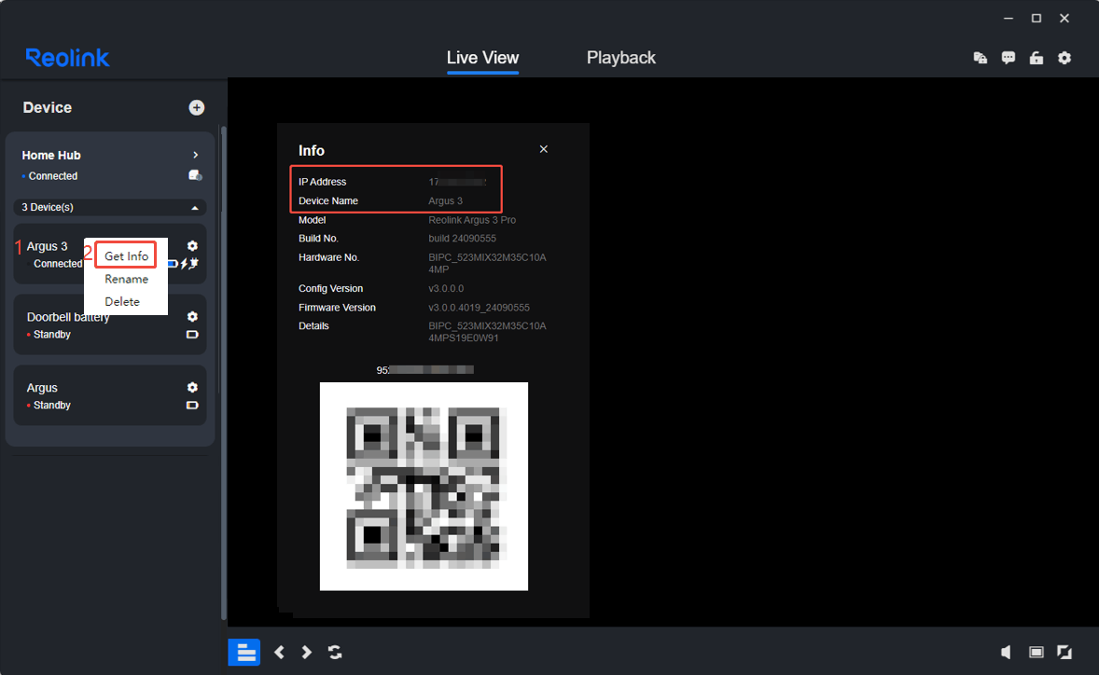Open app settings gear in header
Screen dimensions: 1099x675
click(1064, 58)
